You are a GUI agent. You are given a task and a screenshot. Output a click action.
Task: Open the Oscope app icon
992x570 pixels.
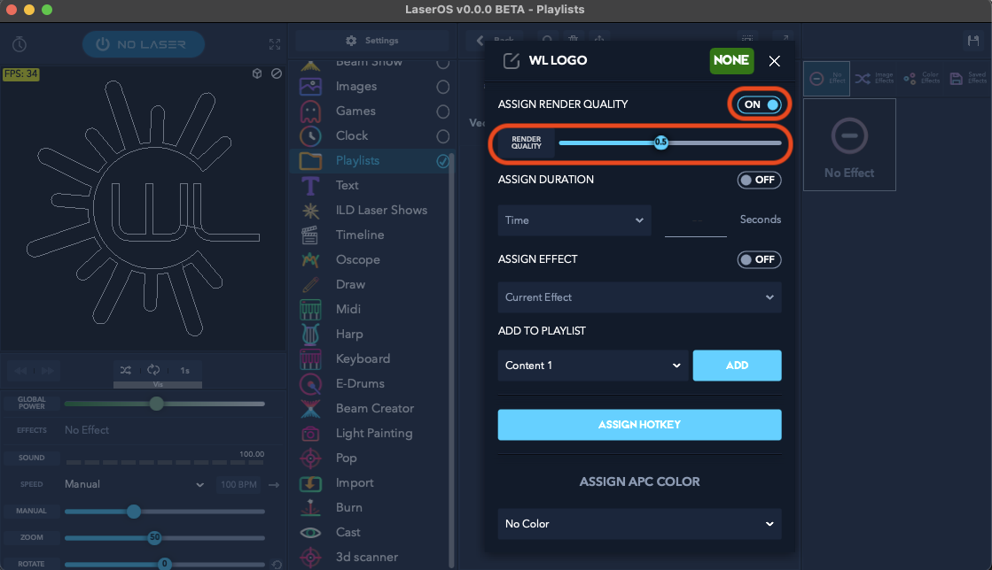(x=310, y=260)
